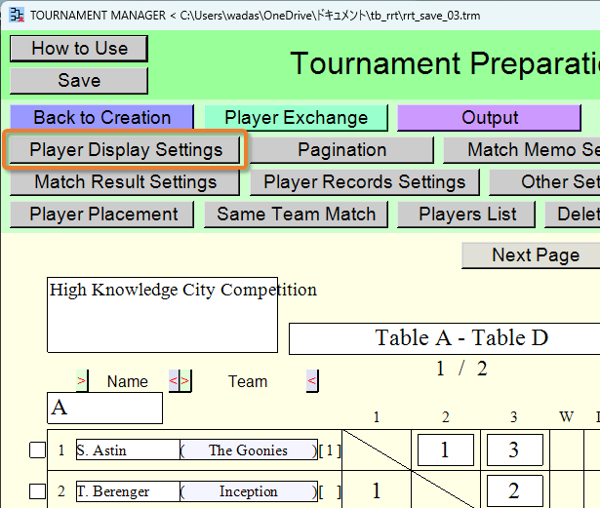Open Pagination settings

click(341, 149)
